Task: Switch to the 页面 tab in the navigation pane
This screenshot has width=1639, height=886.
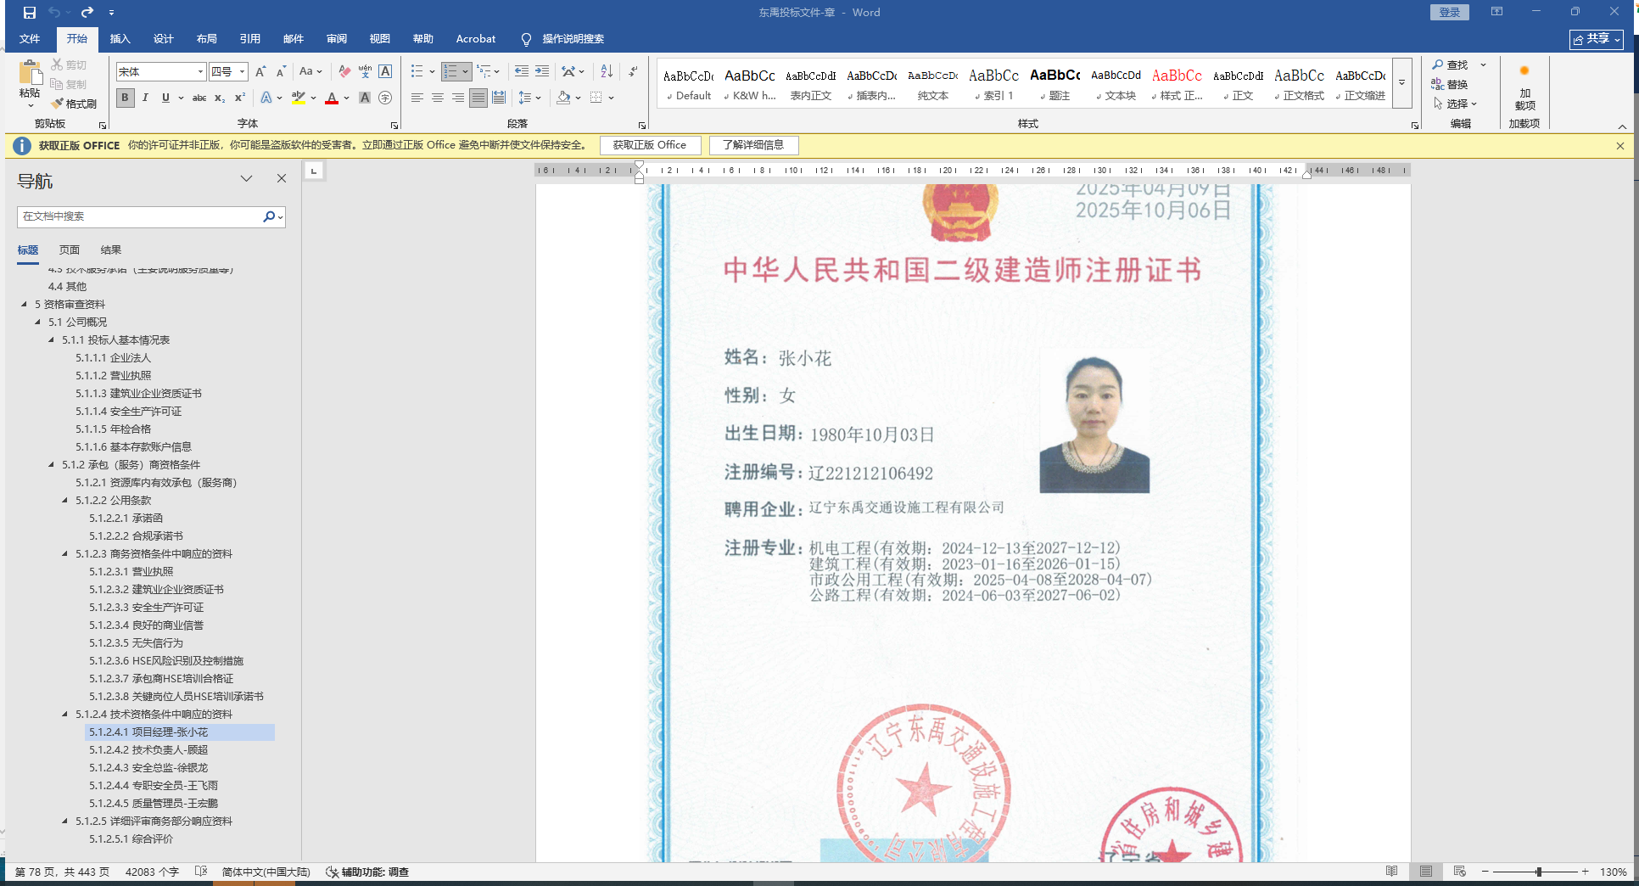Action: (70, 250)
